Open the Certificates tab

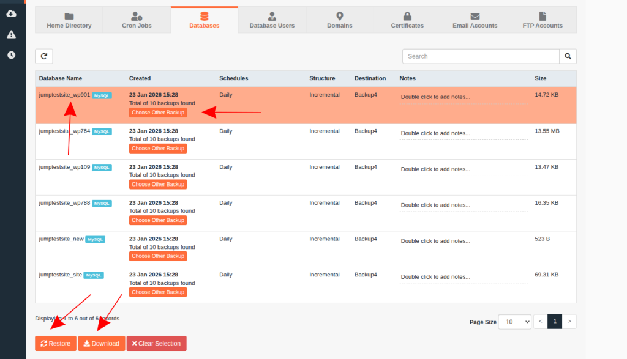407,20
